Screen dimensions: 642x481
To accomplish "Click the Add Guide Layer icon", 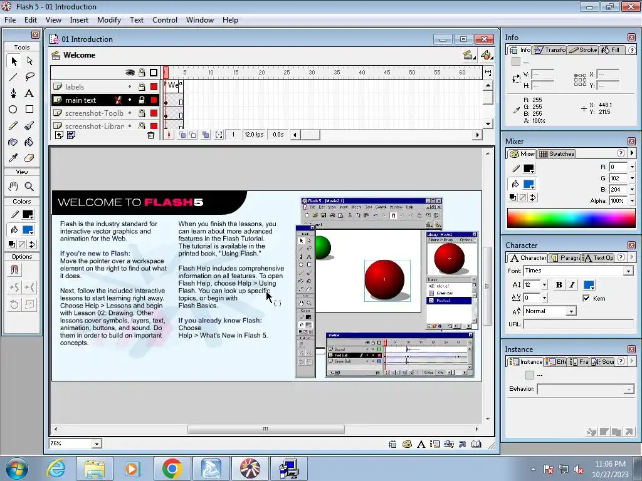I will [x=71, y=135].
